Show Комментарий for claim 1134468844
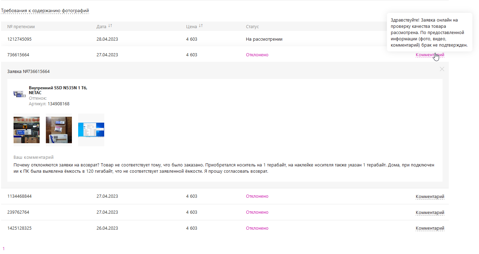The height and width of the screenshot is (254, 479). coord(430,197)
